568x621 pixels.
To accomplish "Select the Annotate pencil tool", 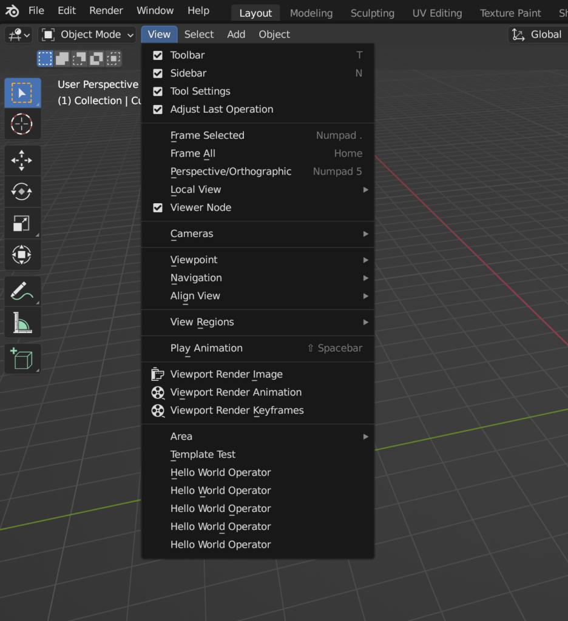I will [x=22, y=292].
